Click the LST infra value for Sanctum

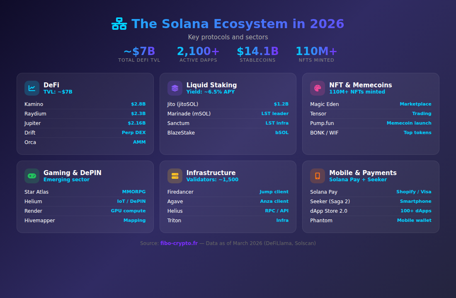coord(277,123)
